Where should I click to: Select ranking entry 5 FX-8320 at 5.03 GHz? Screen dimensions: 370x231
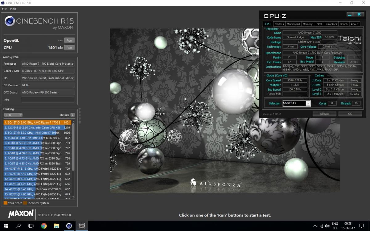pos(37,143)
